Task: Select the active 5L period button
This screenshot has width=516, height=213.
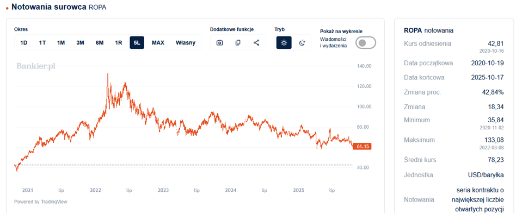Action: tap(137, 43)
